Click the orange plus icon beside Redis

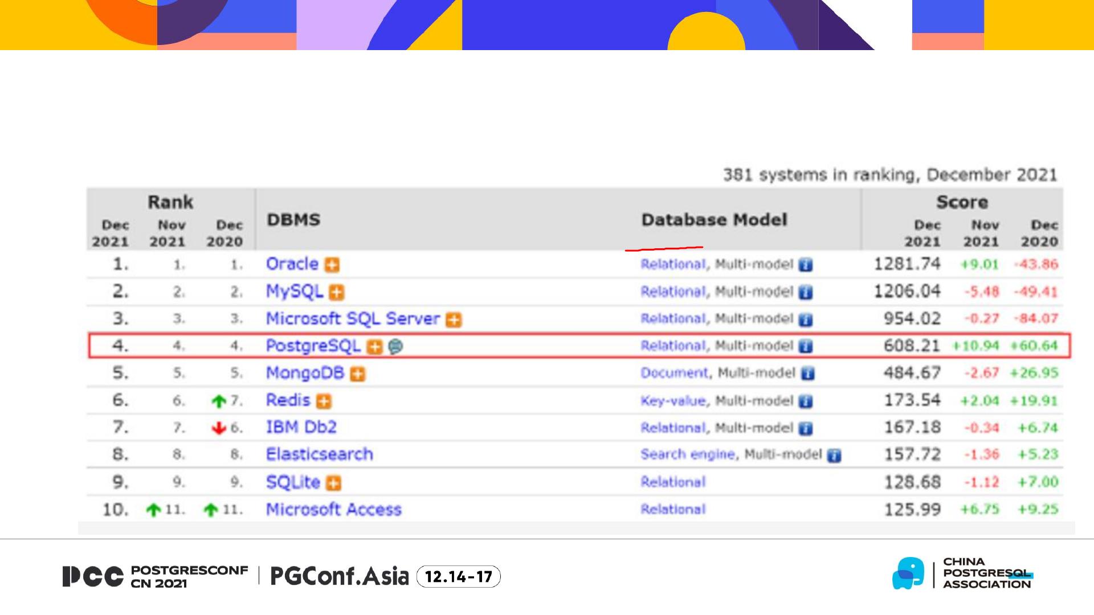point(324,401)
